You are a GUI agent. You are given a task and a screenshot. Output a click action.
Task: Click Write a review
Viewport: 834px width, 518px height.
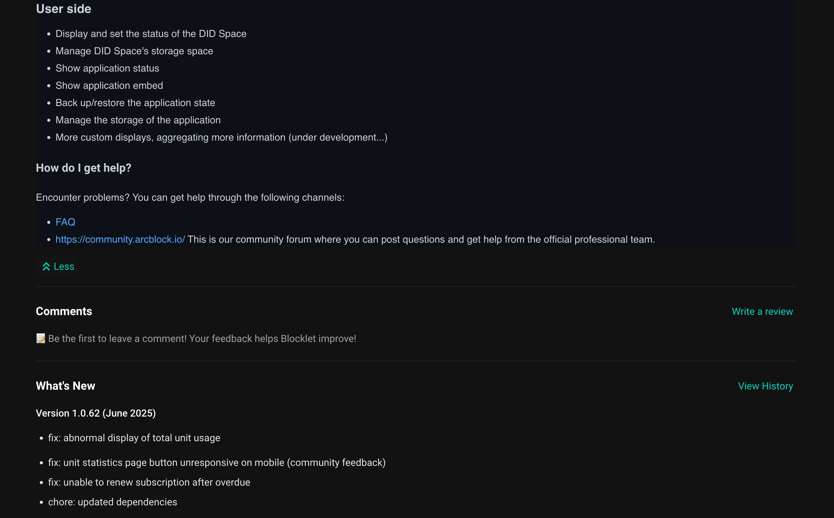[x=762, y=311]
